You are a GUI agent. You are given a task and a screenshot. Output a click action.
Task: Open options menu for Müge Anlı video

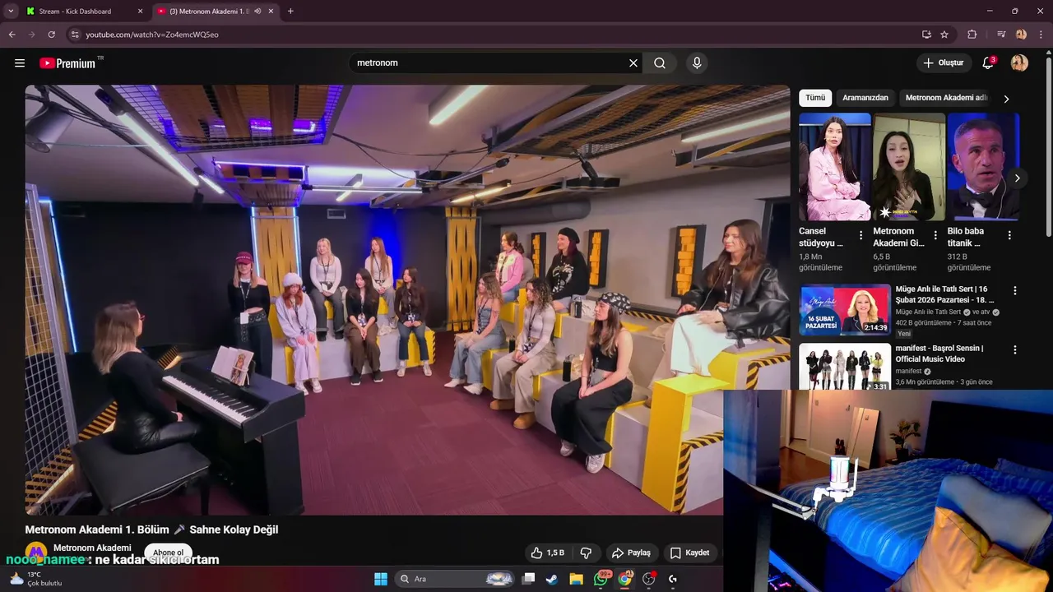click(1014, 290)
